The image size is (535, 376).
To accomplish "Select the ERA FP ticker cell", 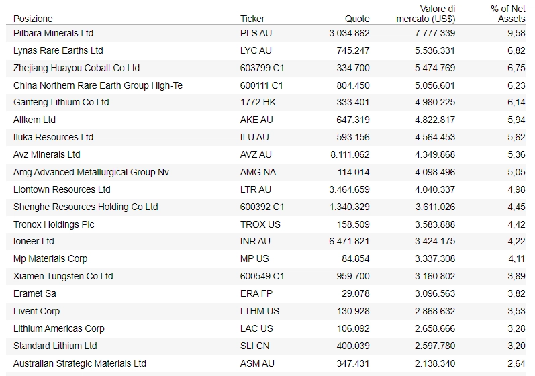I will 254,293.
